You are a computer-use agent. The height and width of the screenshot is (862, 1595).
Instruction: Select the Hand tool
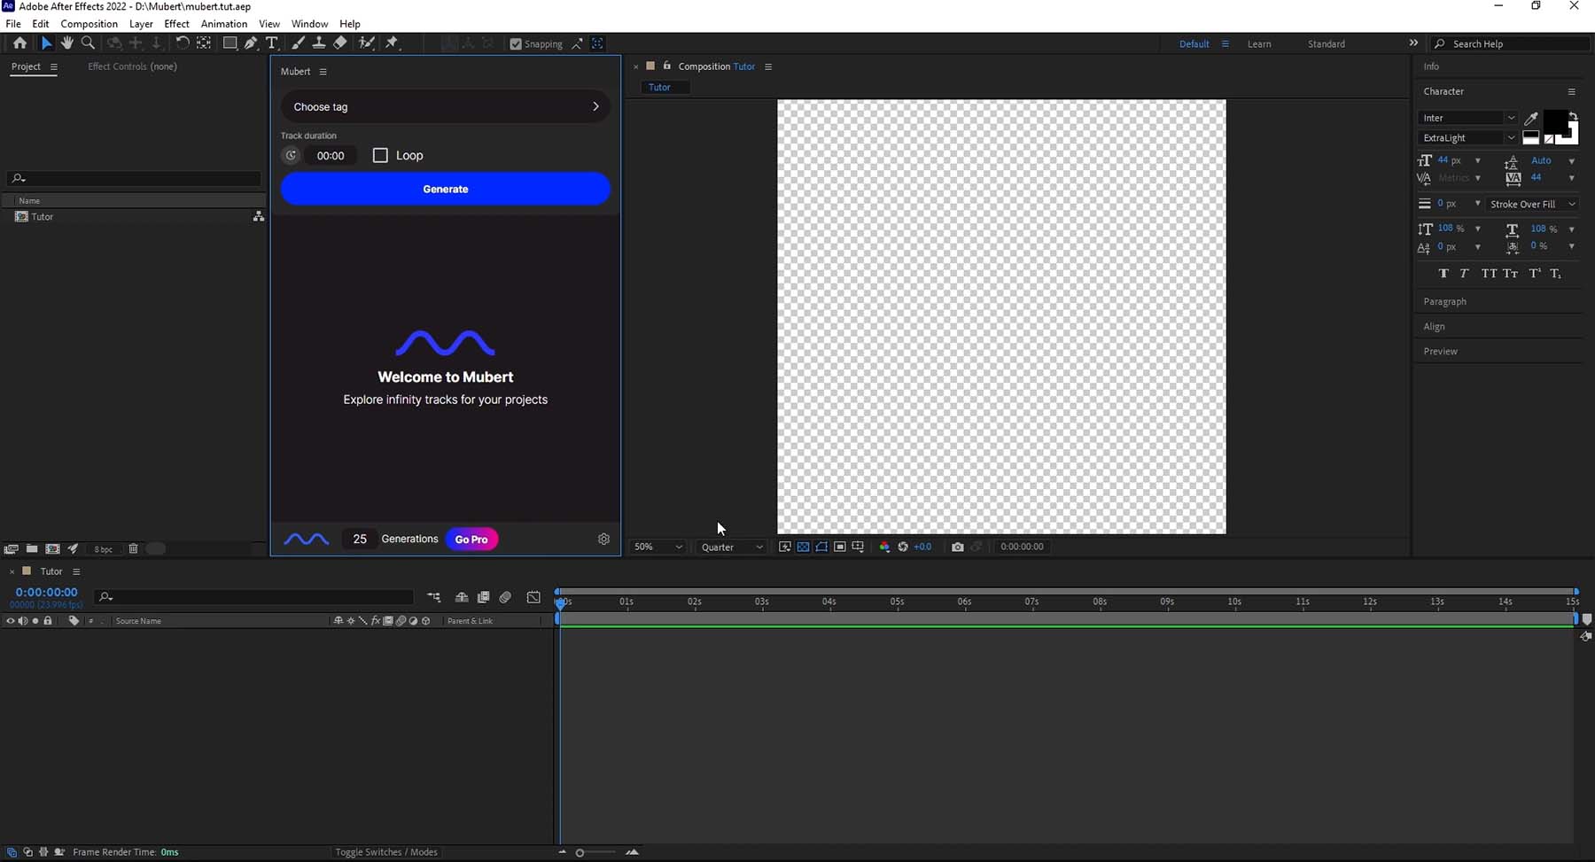point(67,43)
